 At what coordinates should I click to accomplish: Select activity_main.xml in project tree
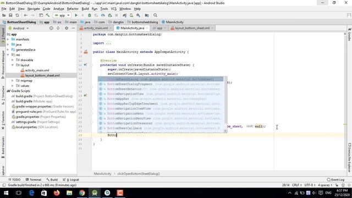37,70
